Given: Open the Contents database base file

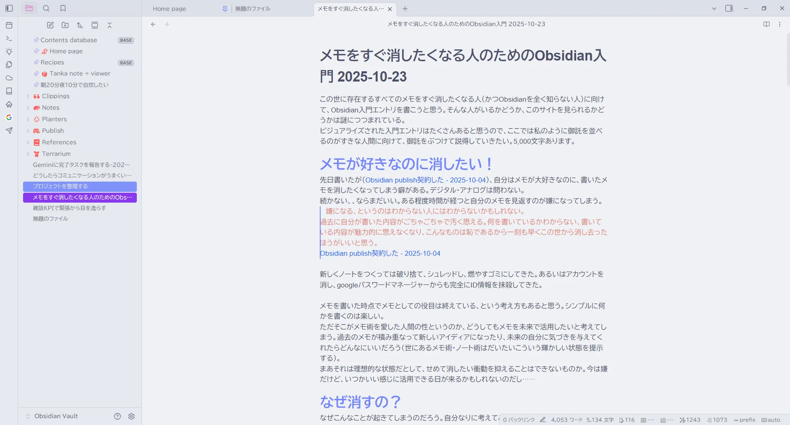Looking at the screenshot, I should pos(80,40).
